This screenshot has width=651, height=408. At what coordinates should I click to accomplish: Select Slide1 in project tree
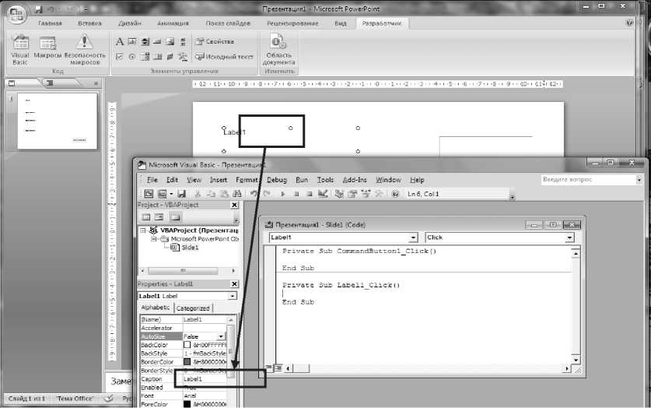coord(190,248)
